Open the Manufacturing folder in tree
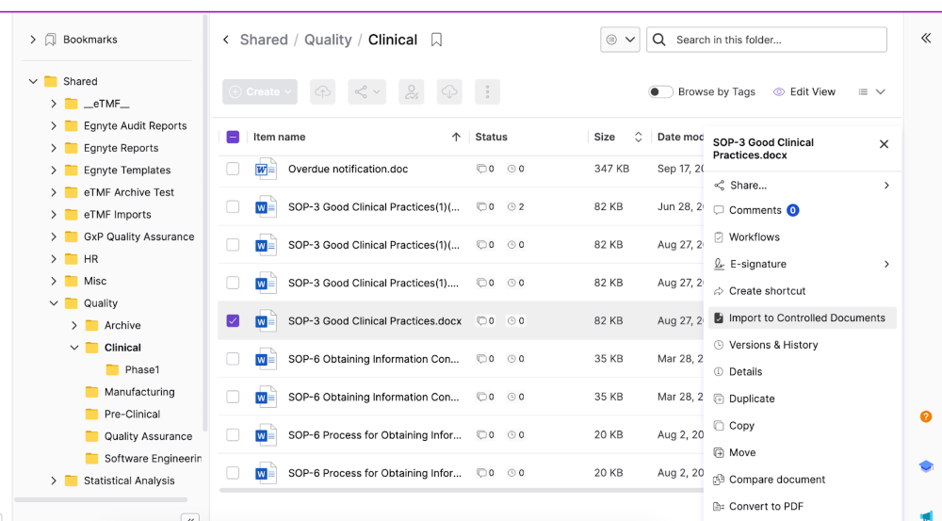The height and width of the screenshot is (521, 942). coord(139,392)
